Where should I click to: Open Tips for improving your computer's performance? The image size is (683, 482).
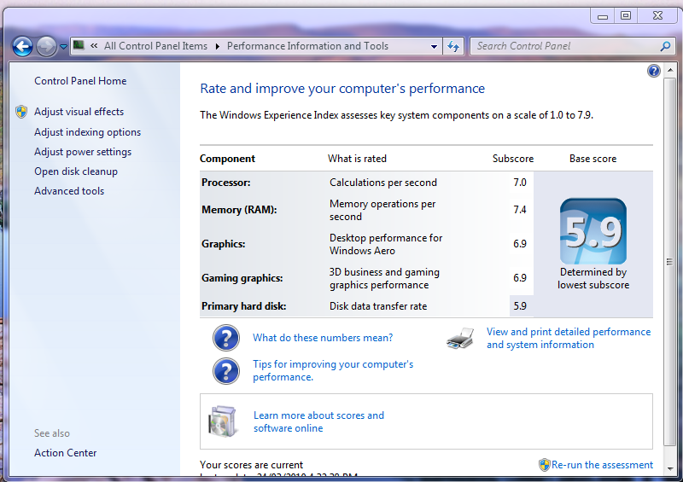click(x=333, y=370)
